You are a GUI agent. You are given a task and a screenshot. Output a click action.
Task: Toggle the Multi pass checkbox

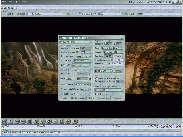point(96,94)
